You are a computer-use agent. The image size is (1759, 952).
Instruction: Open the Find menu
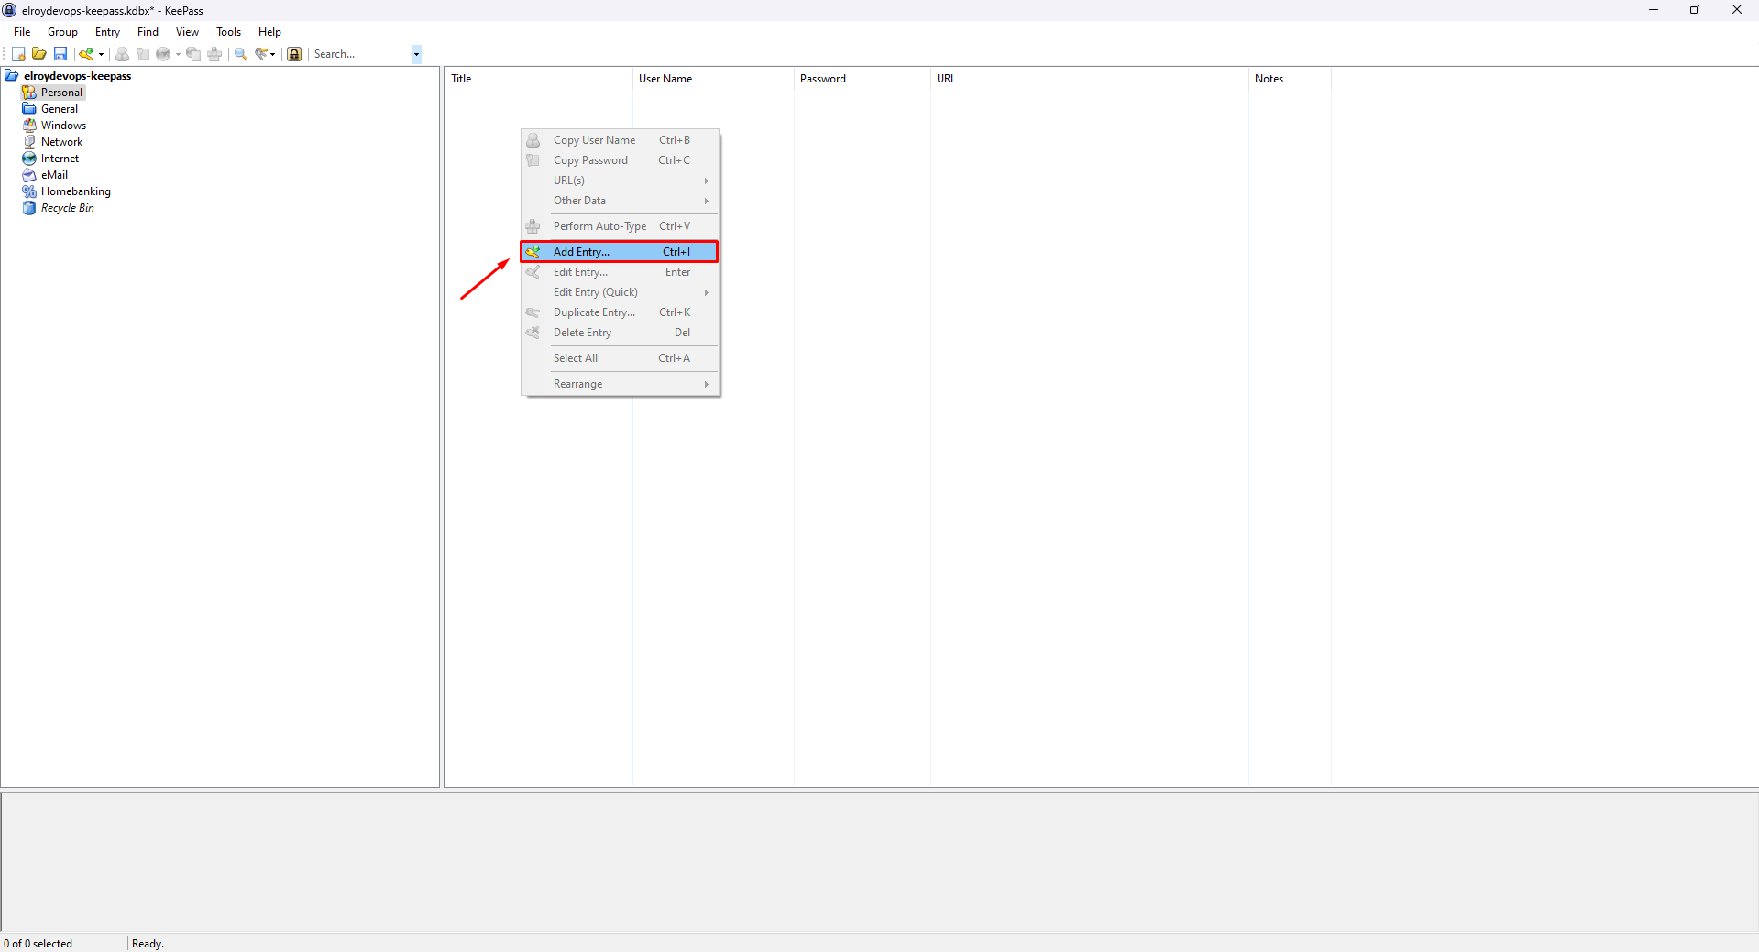148,32
